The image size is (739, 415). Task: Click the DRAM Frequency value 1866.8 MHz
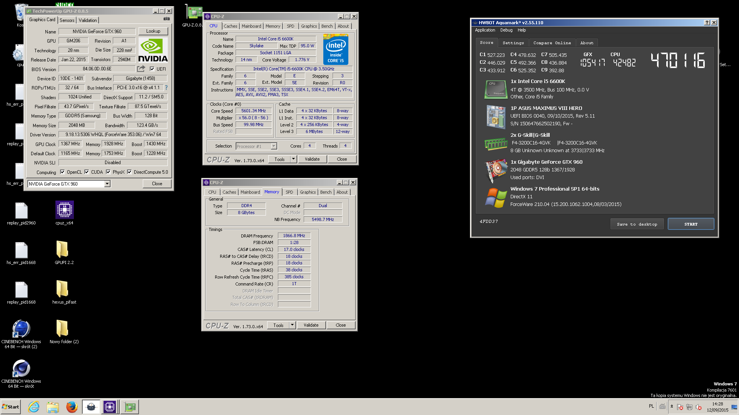(294, 236)
